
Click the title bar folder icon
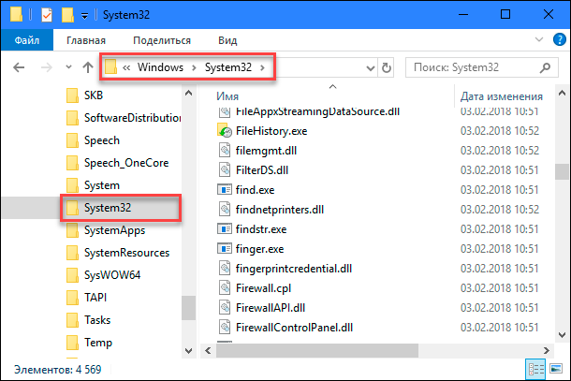point(16,15)
